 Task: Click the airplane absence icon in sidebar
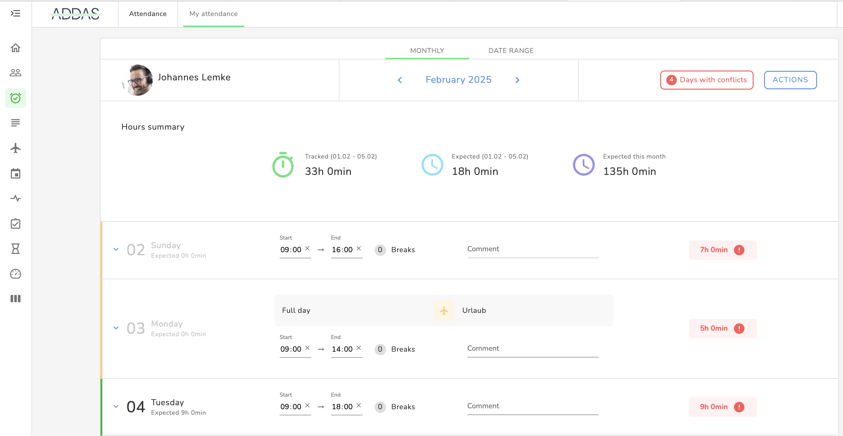tap(15, 148)
